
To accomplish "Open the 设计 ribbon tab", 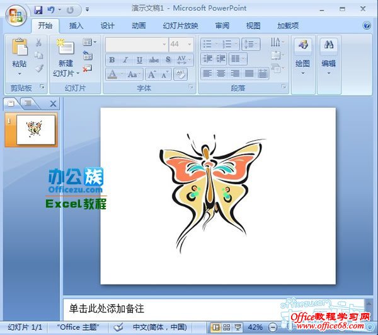I will pos(107,26).
